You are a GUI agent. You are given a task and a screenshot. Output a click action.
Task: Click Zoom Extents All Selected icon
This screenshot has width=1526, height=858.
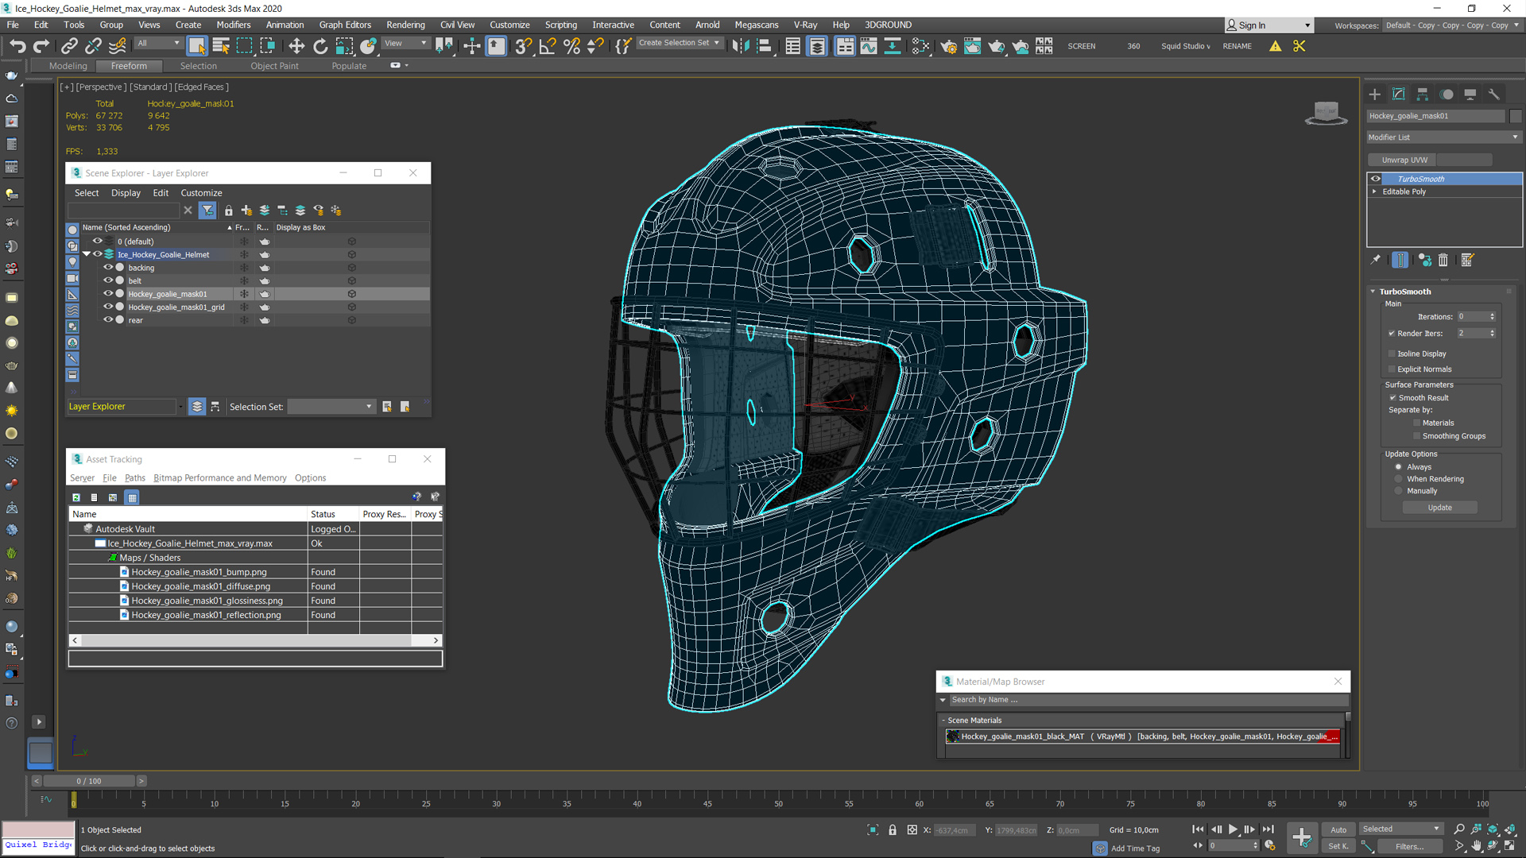click(x=1509, y=829)
